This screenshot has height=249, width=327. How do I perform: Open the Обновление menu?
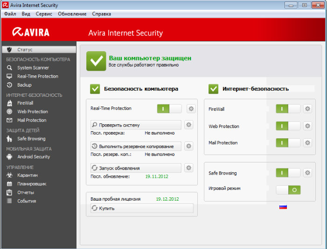72,14
